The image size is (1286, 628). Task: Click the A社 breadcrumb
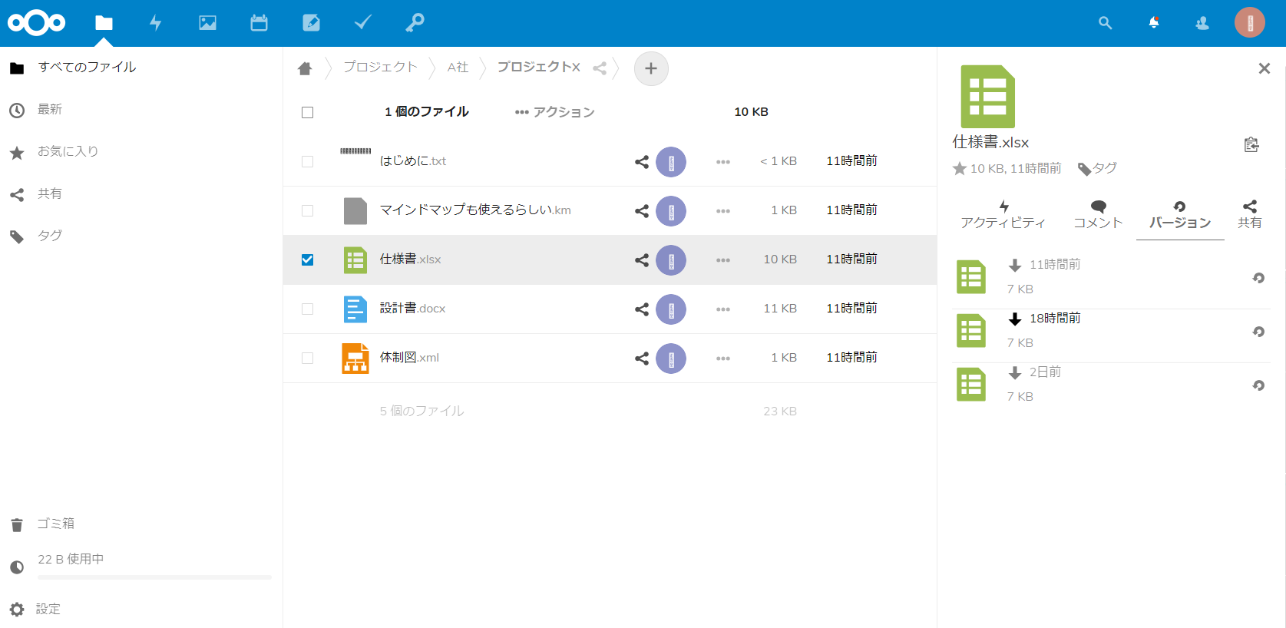point(458,68)
